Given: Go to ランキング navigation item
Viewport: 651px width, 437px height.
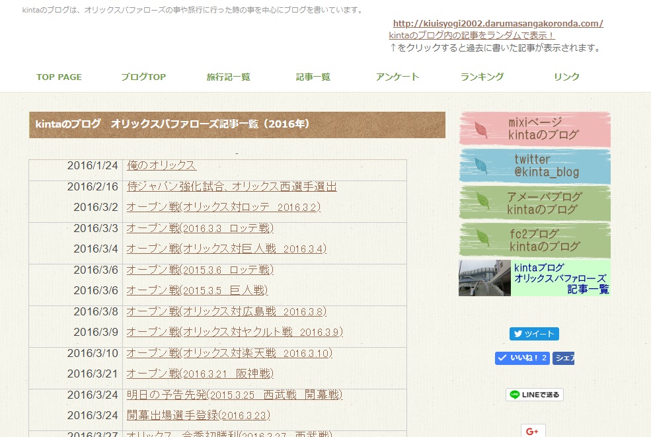Looking at the screenshot, I should (482, 77).
